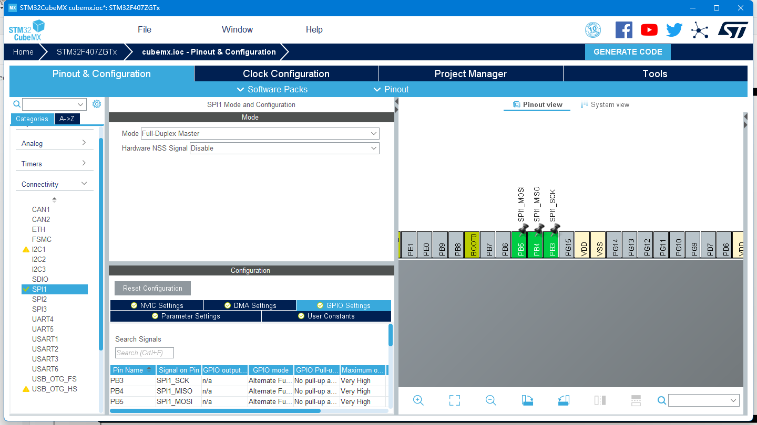The height and width of the screenshot is (425, 757).
Task: Switch to Project Manager tab
Action: [470, 73]
